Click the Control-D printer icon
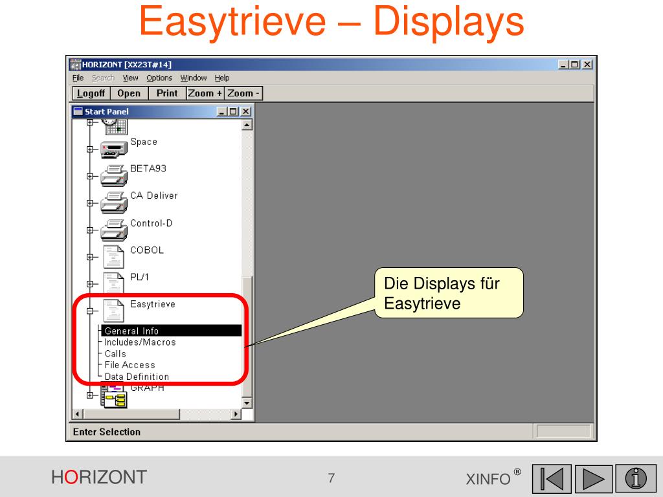Screen dimensions: 663x497 (114, 230)
